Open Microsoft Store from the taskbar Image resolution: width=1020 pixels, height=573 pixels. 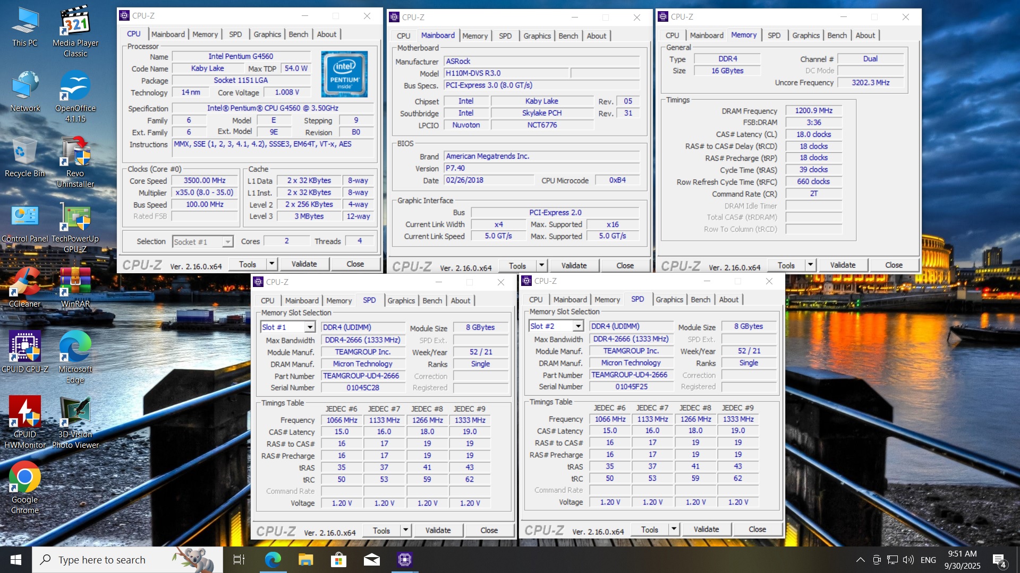pyautogui.click(x=338, y=559)
